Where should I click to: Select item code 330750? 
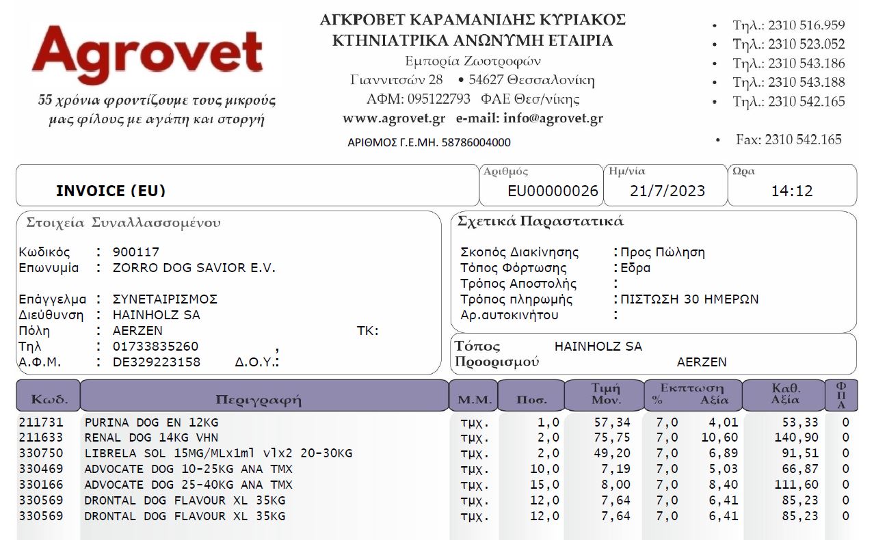coord(41,454)
